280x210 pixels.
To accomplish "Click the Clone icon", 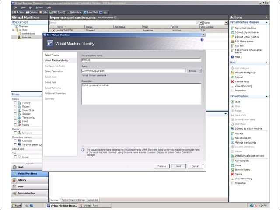I will click(232, 165).
